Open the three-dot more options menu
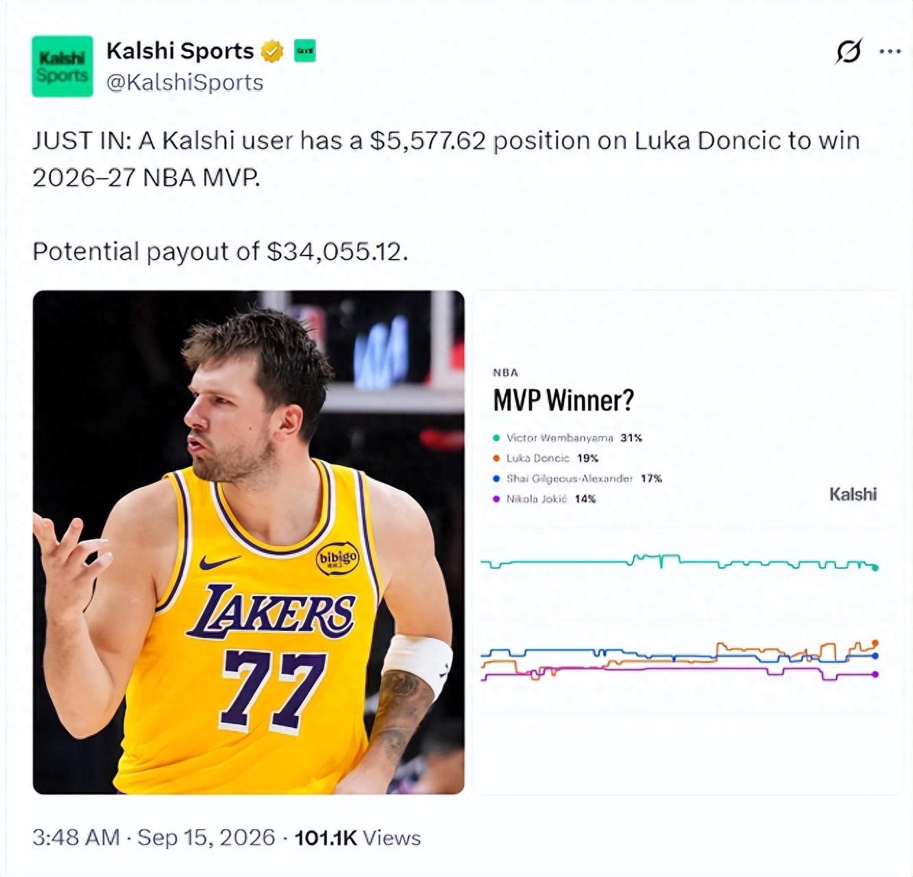The image size is (913, 877). pos(890,51)
